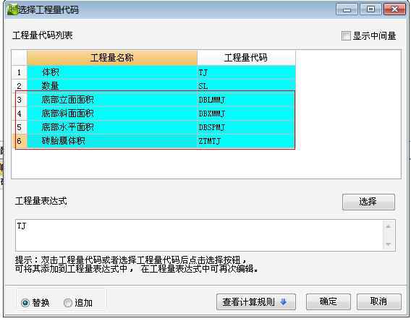Select the 体积 row

click(x=161, y=72)
